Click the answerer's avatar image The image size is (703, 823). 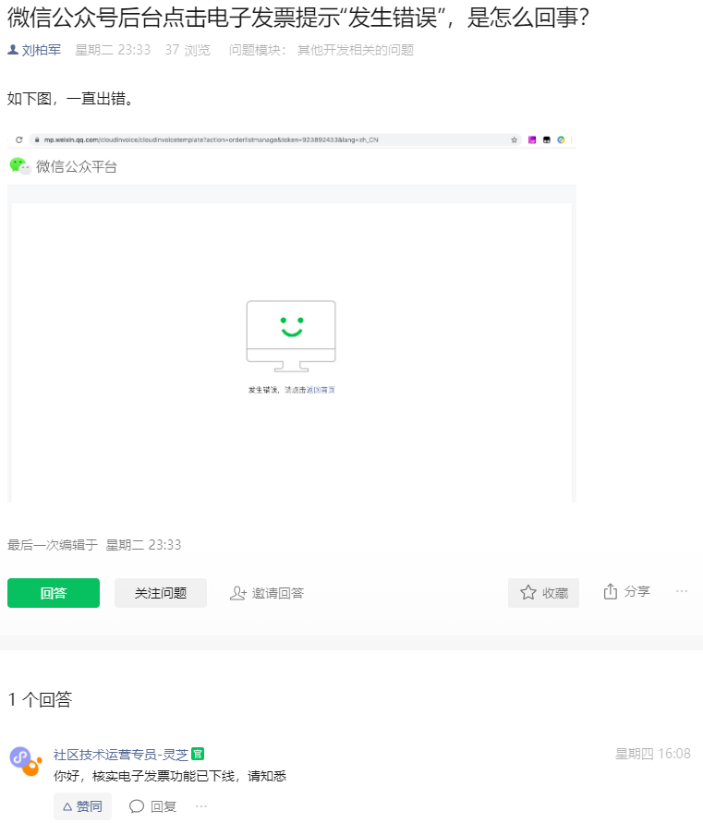(25, 761)
